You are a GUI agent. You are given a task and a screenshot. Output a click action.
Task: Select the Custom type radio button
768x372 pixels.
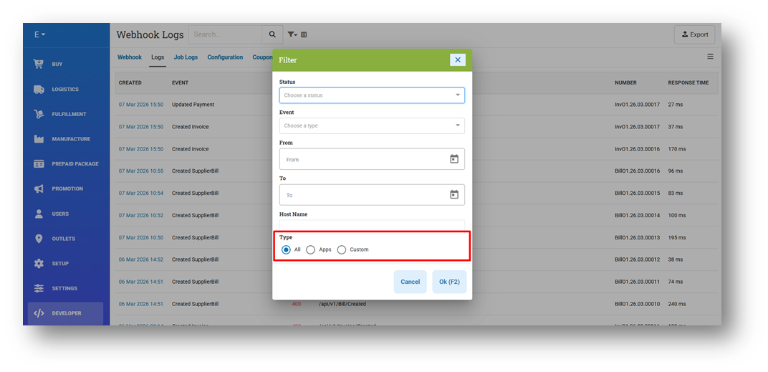(x=342, y=249)
